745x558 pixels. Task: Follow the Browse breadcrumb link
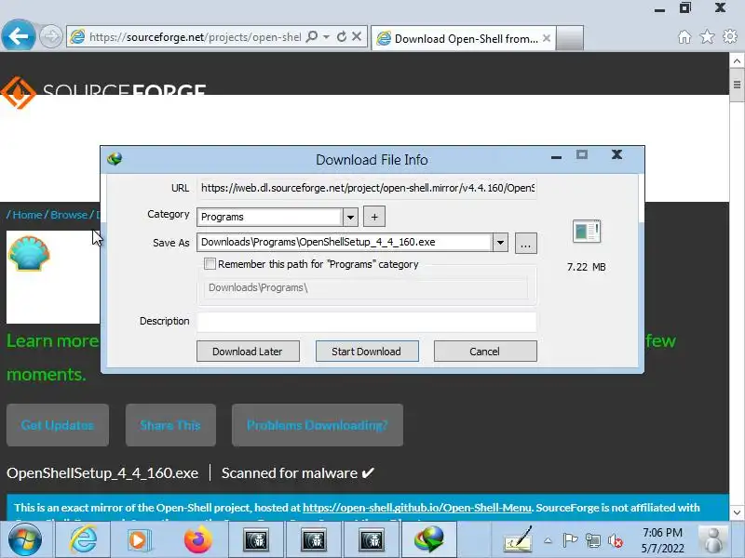point(69,215)
